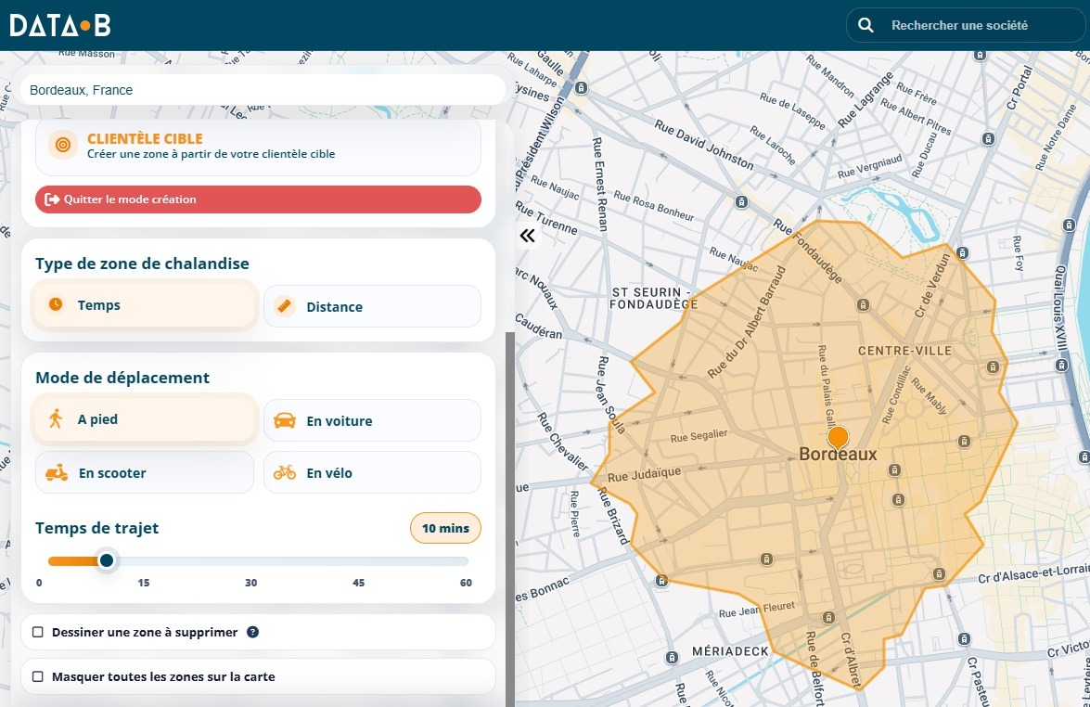Click transit stop icon below Rue Fondaudège
Screen dimensions: 1090x707
pos(863,304)
